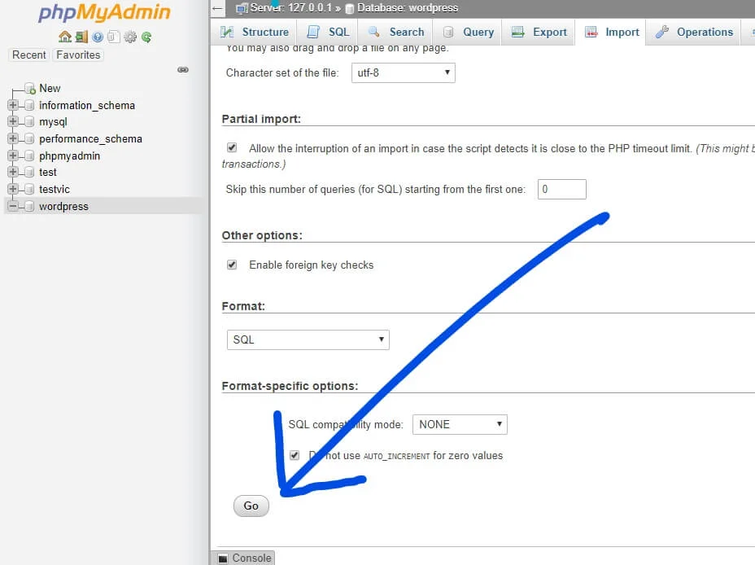Select mysql database name in tree

[x=53, y=122]
